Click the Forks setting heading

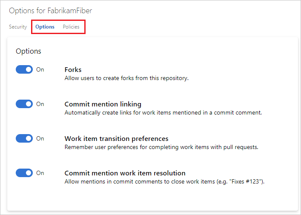coord(73,70)
